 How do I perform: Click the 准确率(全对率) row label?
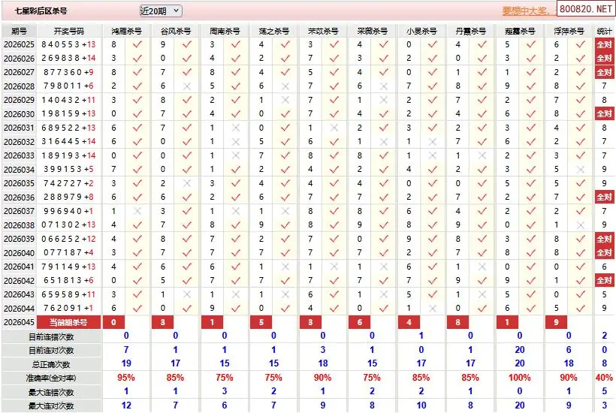click(51, 378)
